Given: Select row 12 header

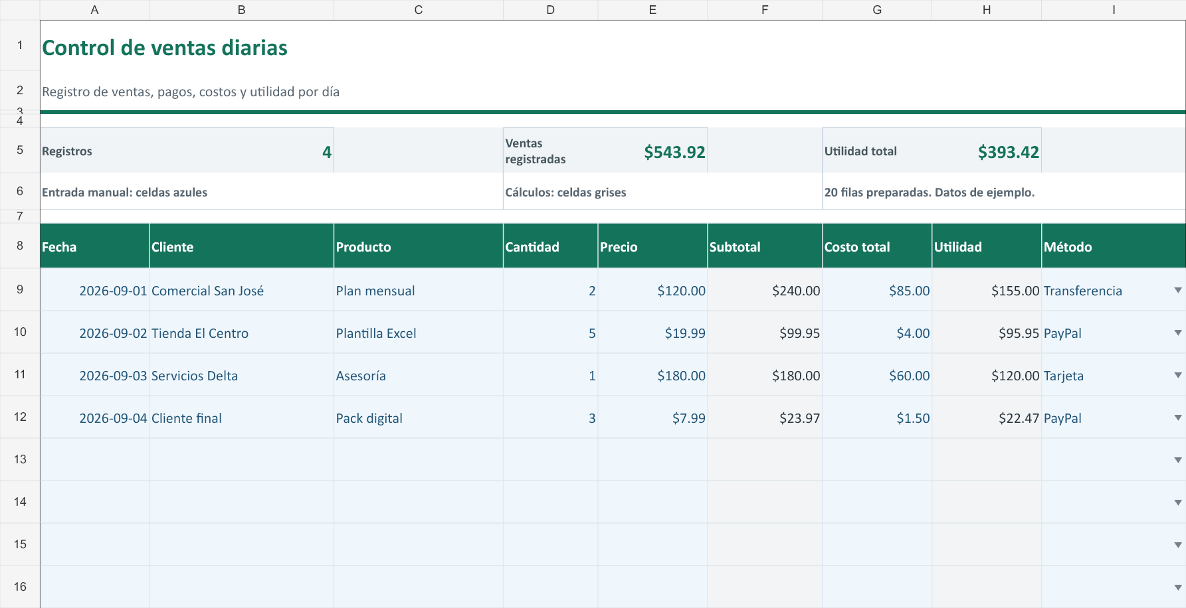Looking at the screenshot, I should [20, 417].
